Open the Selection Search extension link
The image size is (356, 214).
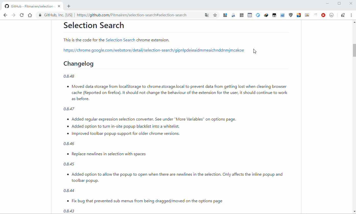coord(120,40)
